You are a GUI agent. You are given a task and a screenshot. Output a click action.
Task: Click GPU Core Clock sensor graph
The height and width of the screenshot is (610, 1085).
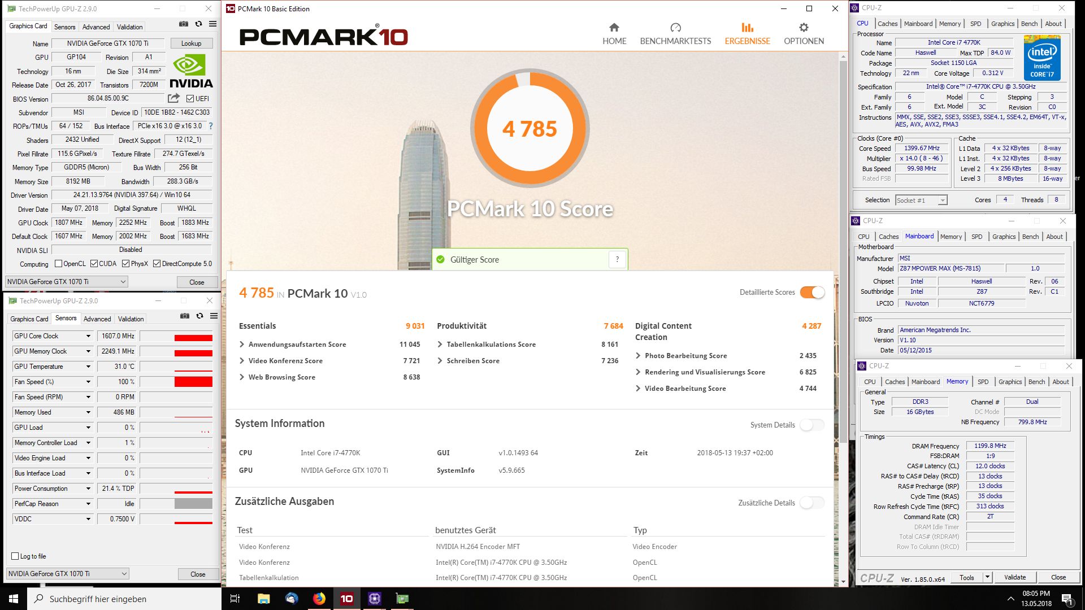pyautogui.click(x=176, y=336)
